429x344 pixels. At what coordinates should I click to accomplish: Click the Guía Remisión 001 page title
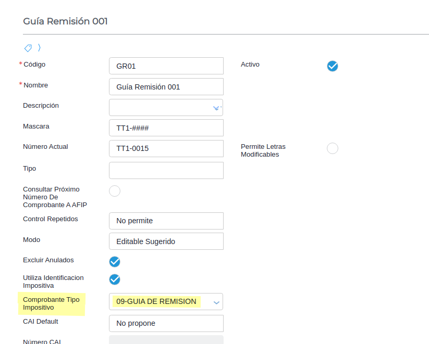tap(65, 21)
